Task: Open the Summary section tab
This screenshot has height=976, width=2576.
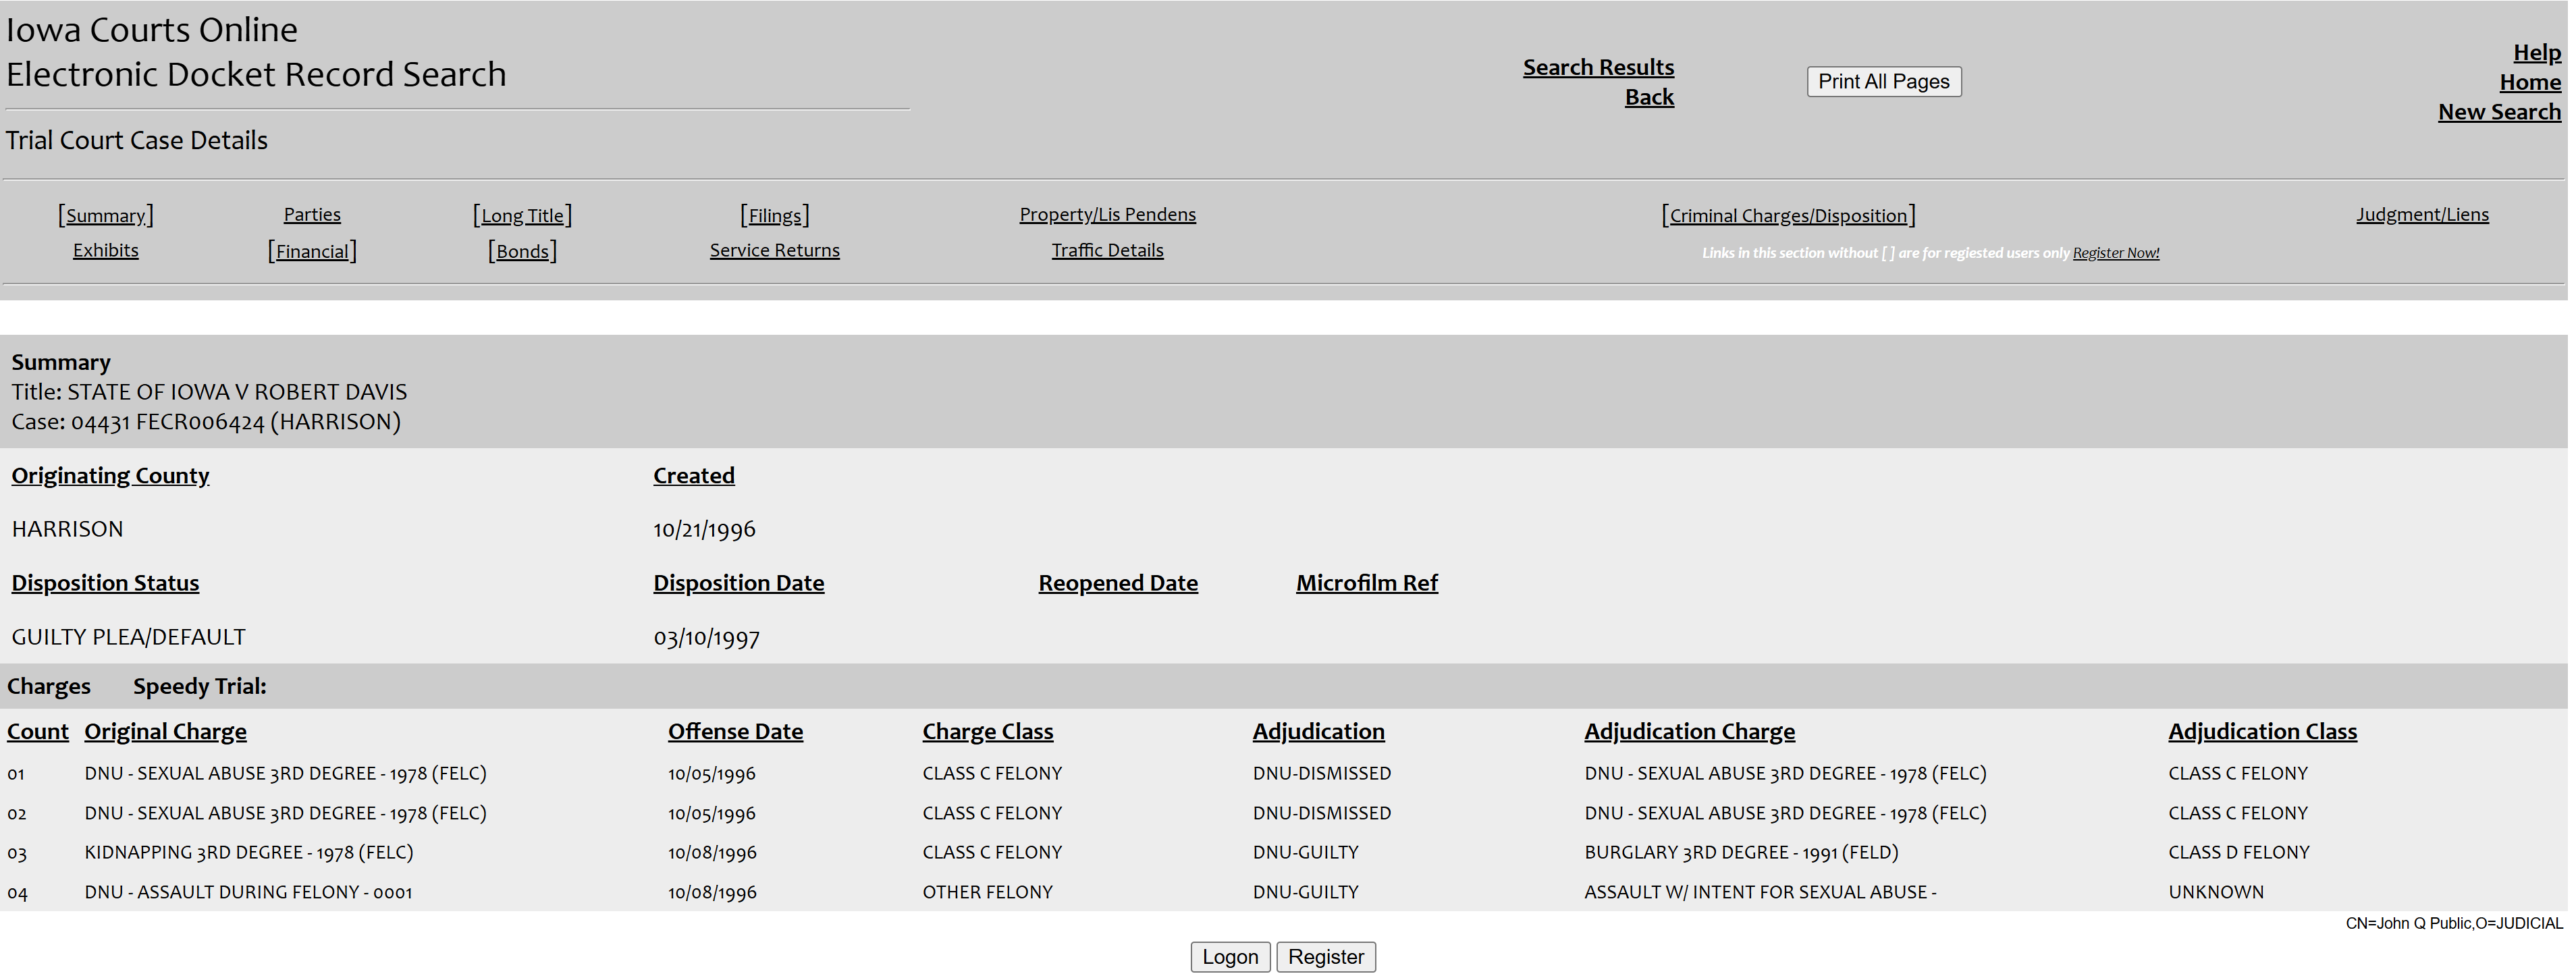Action: [x=105, y=215]
